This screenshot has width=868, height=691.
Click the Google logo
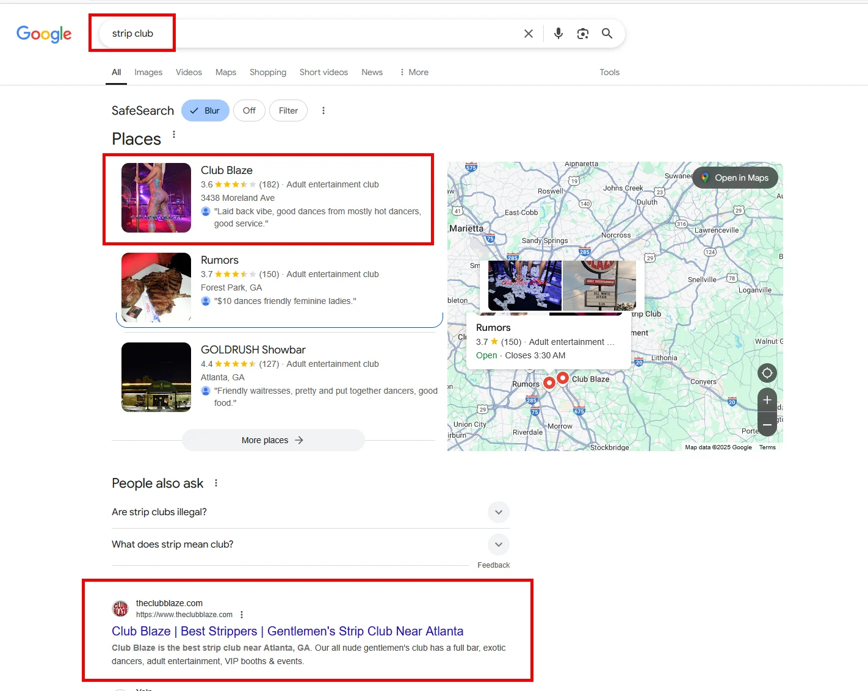44,34
